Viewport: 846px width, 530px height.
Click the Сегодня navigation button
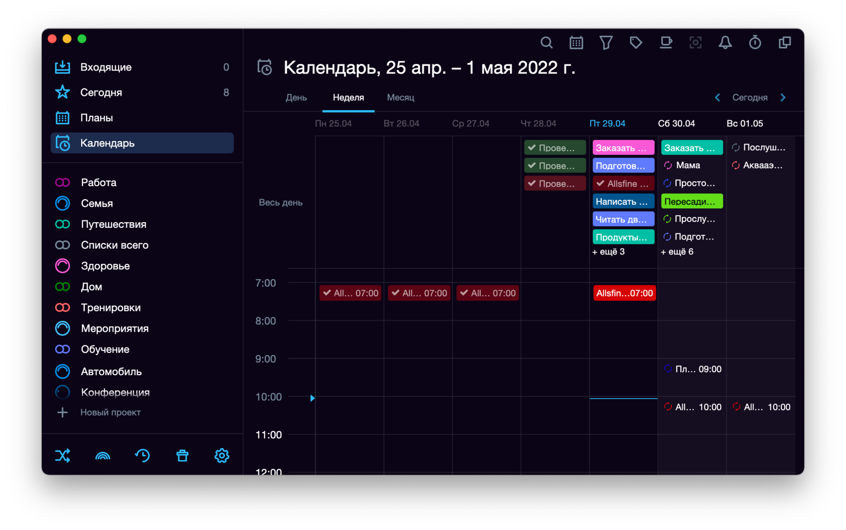(x=750, y=97)
